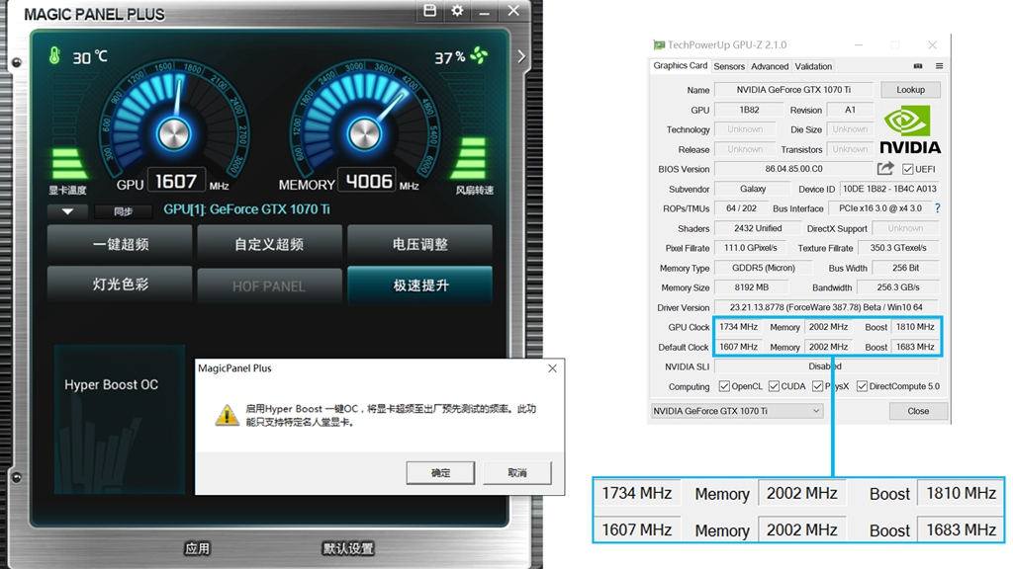Select the 极速提升 boost tab
This screenshot has height=569, width=1013.
(x=419, y=285)
